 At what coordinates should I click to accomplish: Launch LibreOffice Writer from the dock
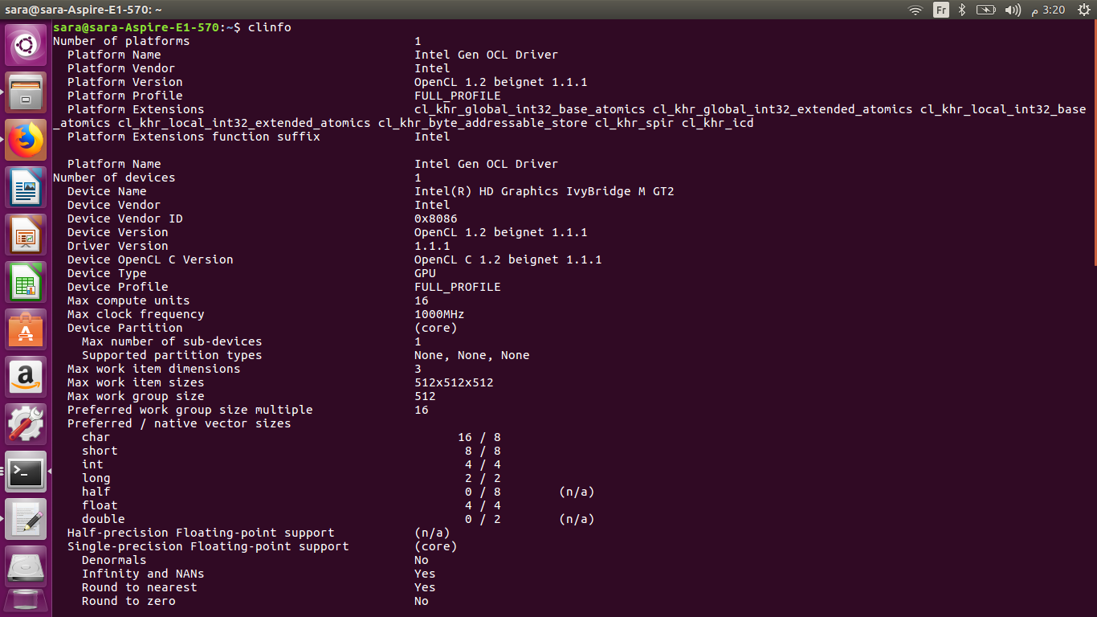tap(26, 187)
